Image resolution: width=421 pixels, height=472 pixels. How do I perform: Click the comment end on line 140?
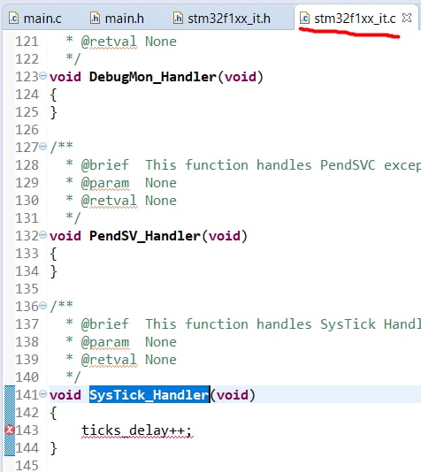pos(73,377)
